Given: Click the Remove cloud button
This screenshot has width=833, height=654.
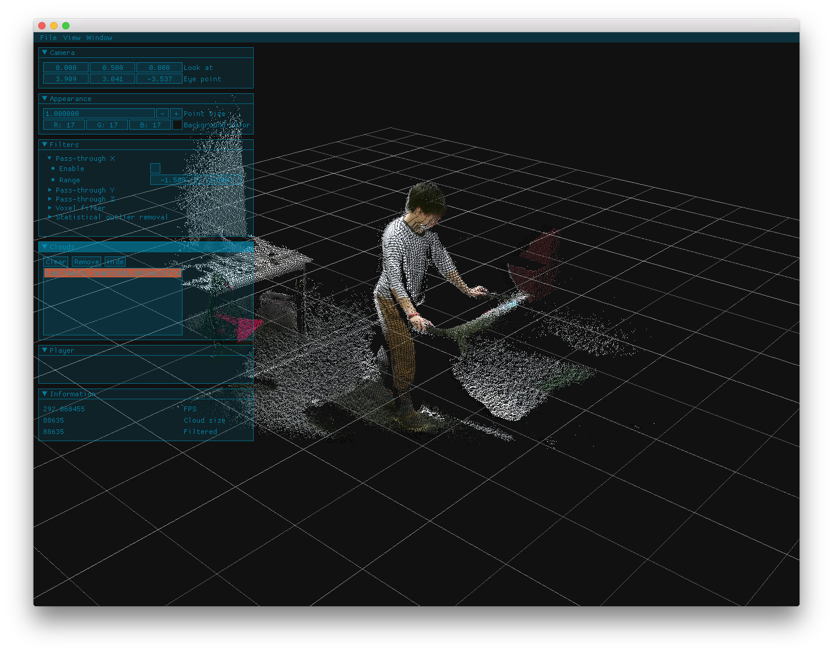Looking at the screenshot, I should tap(86, 262).
